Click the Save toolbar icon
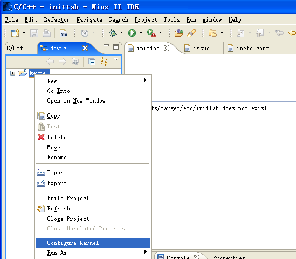 [x=34, y=33]
